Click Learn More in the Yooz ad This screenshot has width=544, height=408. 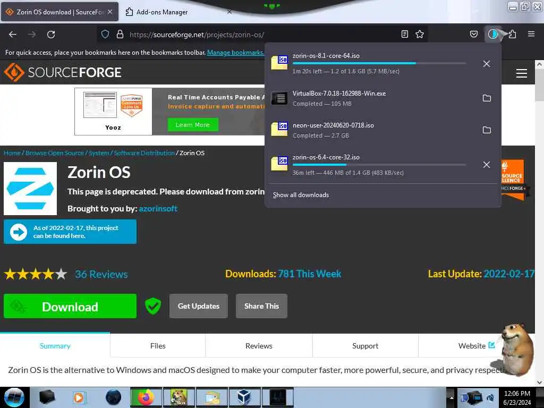pyautogui.click(x=193, y=125)
